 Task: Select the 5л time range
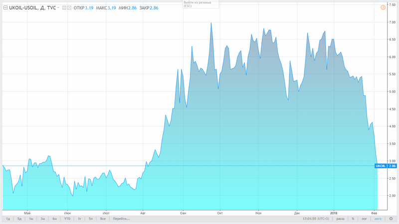91,219
